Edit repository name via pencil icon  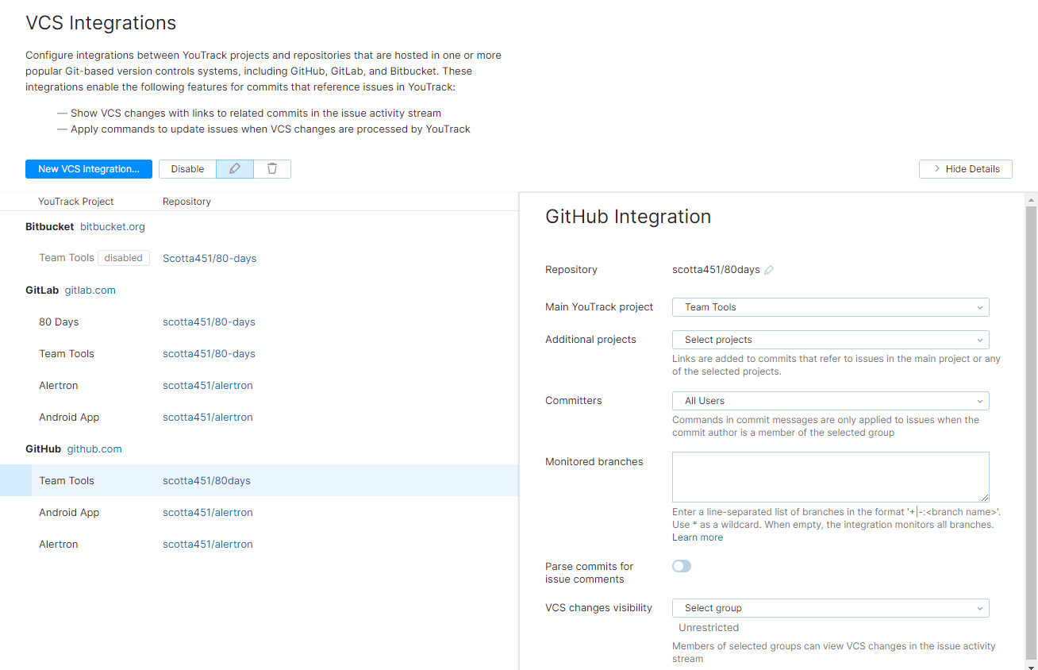[x=769, y=270]
